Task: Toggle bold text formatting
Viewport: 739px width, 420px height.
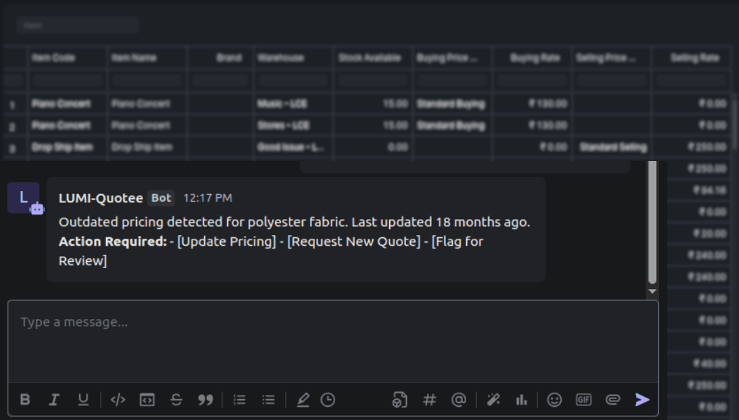Action: (x=25, y=400)
